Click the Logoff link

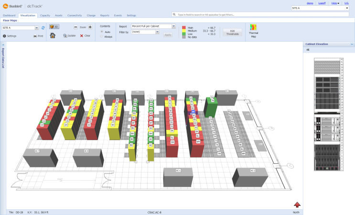tap(322, 3)
